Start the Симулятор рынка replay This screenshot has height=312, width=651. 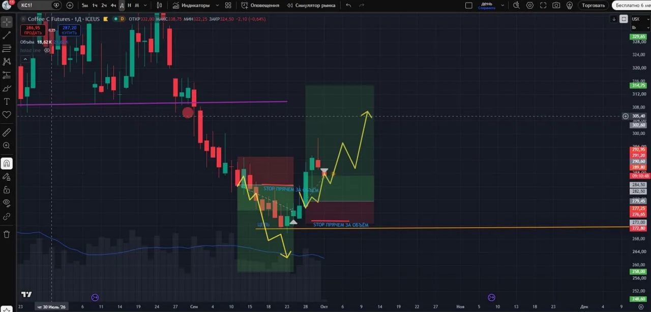311,5
